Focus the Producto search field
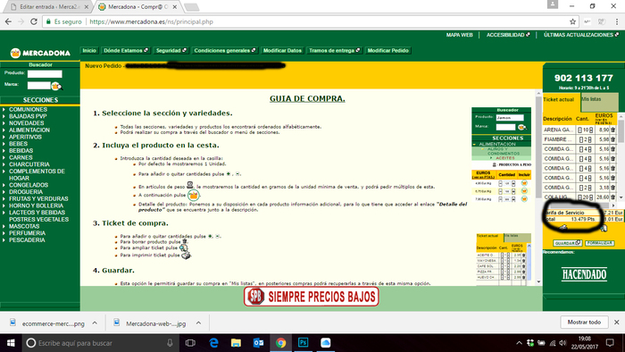 tap(45, 74)
